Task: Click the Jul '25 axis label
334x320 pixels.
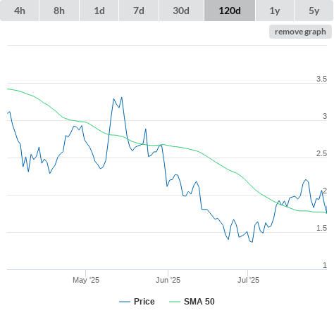Action: point(248,280)
